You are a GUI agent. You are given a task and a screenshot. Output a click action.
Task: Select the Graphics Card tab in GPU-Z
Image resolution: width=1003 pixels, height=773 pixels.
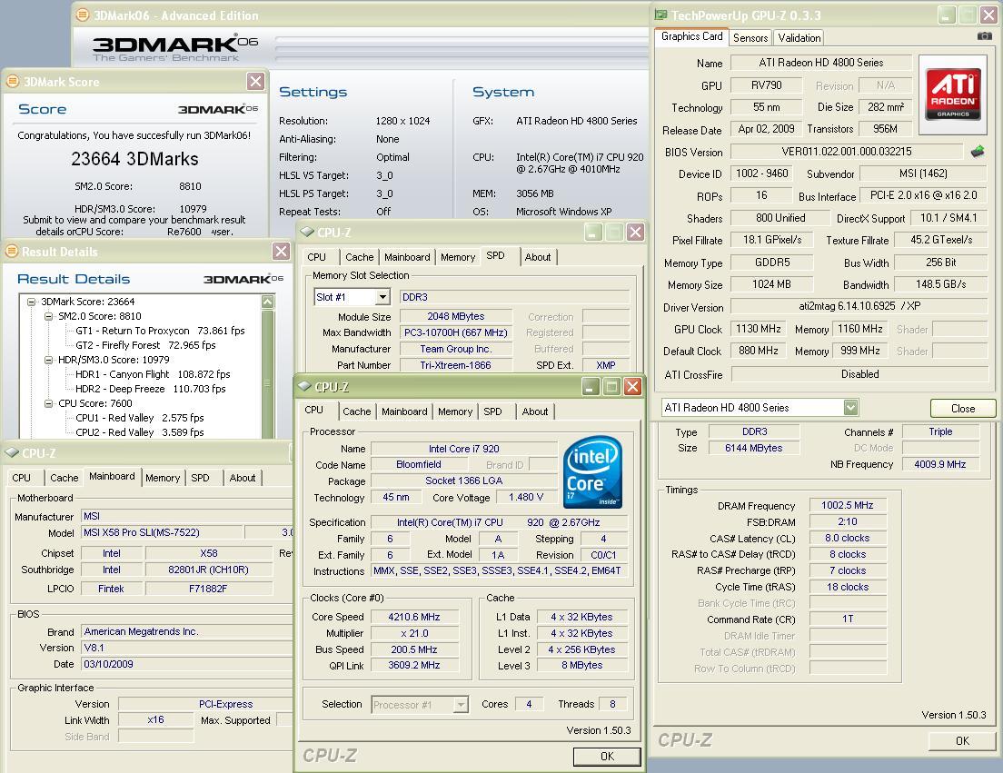pyautogui.click(x=692, y=36)
